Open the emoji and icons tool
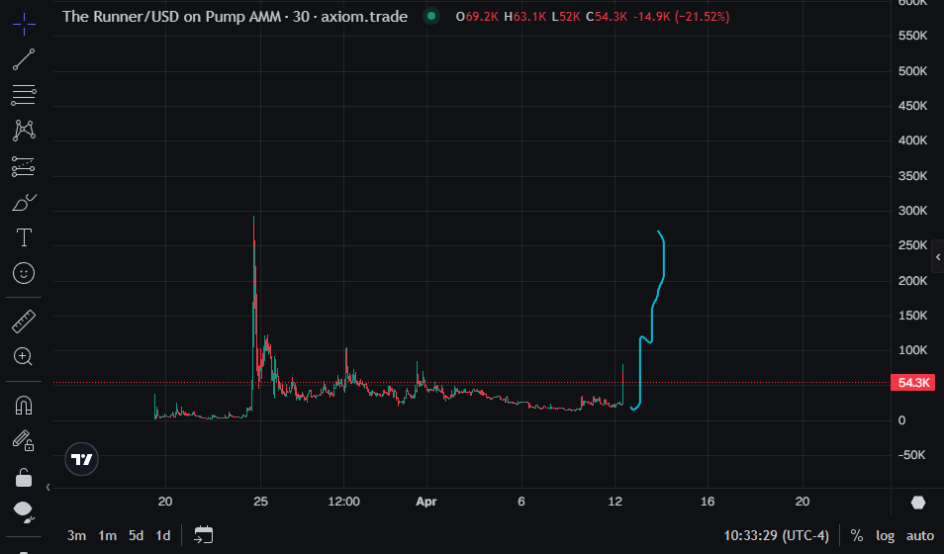 pos(24,273)
